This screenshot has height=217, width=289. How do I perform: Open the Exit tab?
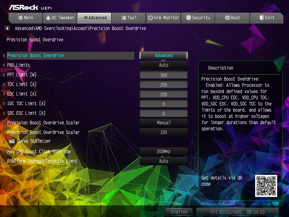(x=267, y=18)
